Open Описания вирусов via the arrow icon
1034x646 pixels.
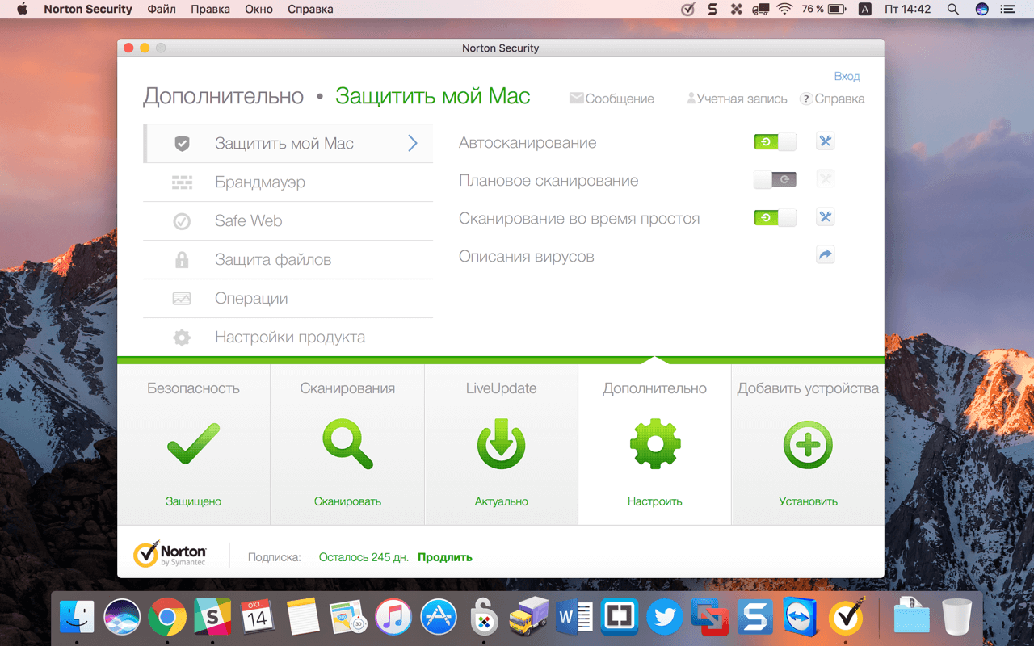825,255
